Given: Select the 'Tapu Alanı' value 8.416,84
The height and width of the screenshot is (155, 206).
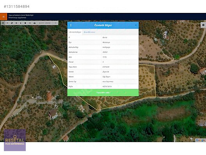Looking at the screenshot, I should click(106, 67).
